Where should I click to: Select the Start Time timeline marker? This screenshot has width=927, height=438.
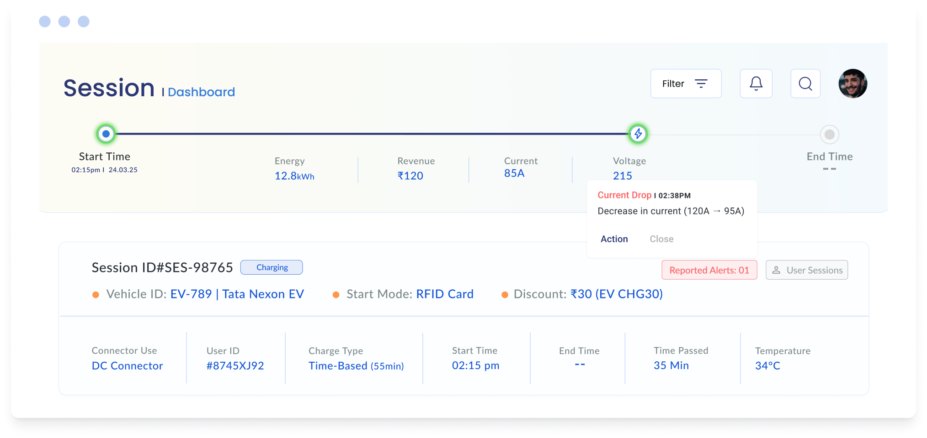point(106,134)
